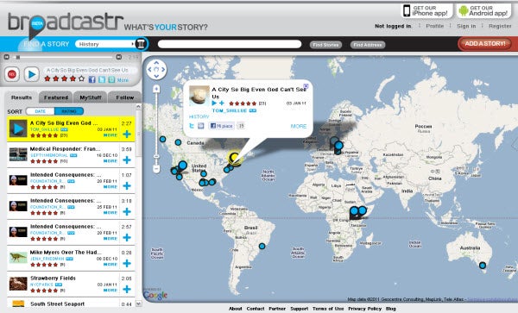Click the story pin in Brazil
This screenshot has height=313, width=518.
tap(262, 246)
